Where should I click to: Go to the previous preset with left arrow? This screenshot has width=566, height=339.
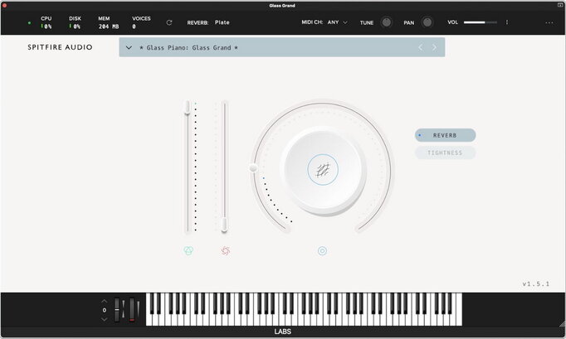click(421, 47)
